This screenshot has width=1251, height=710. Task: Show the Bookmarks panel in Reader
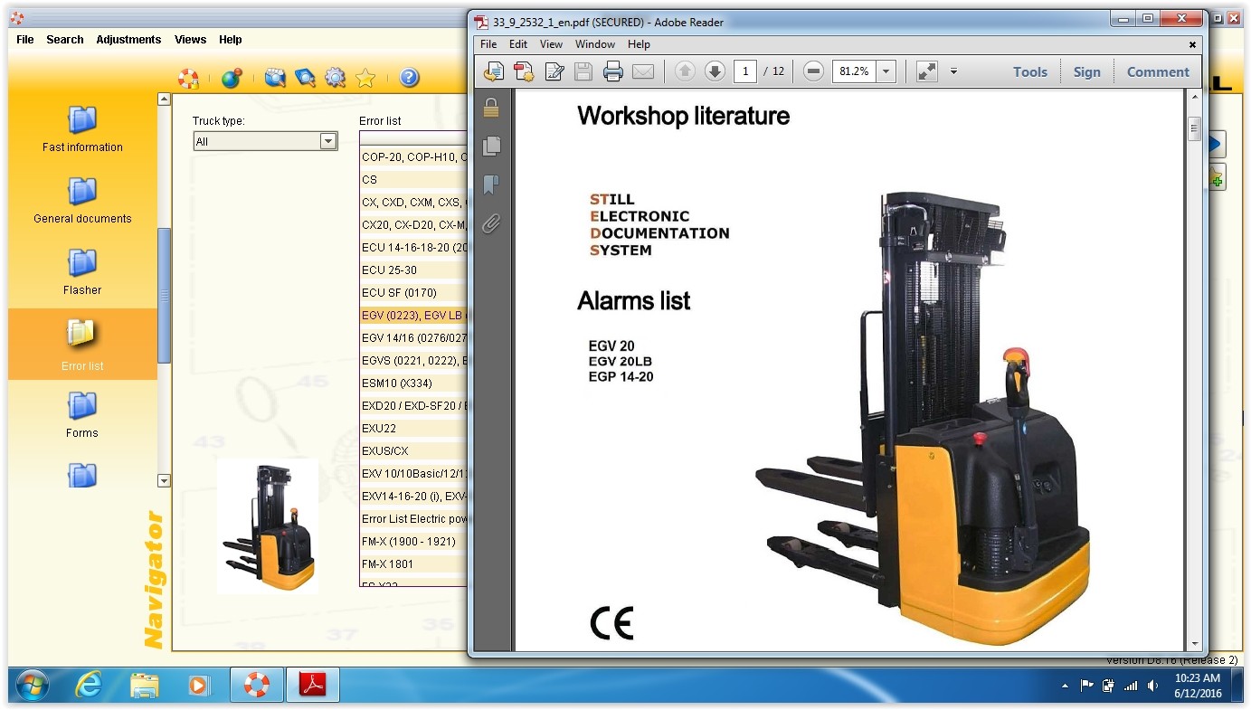click(491, 185)
